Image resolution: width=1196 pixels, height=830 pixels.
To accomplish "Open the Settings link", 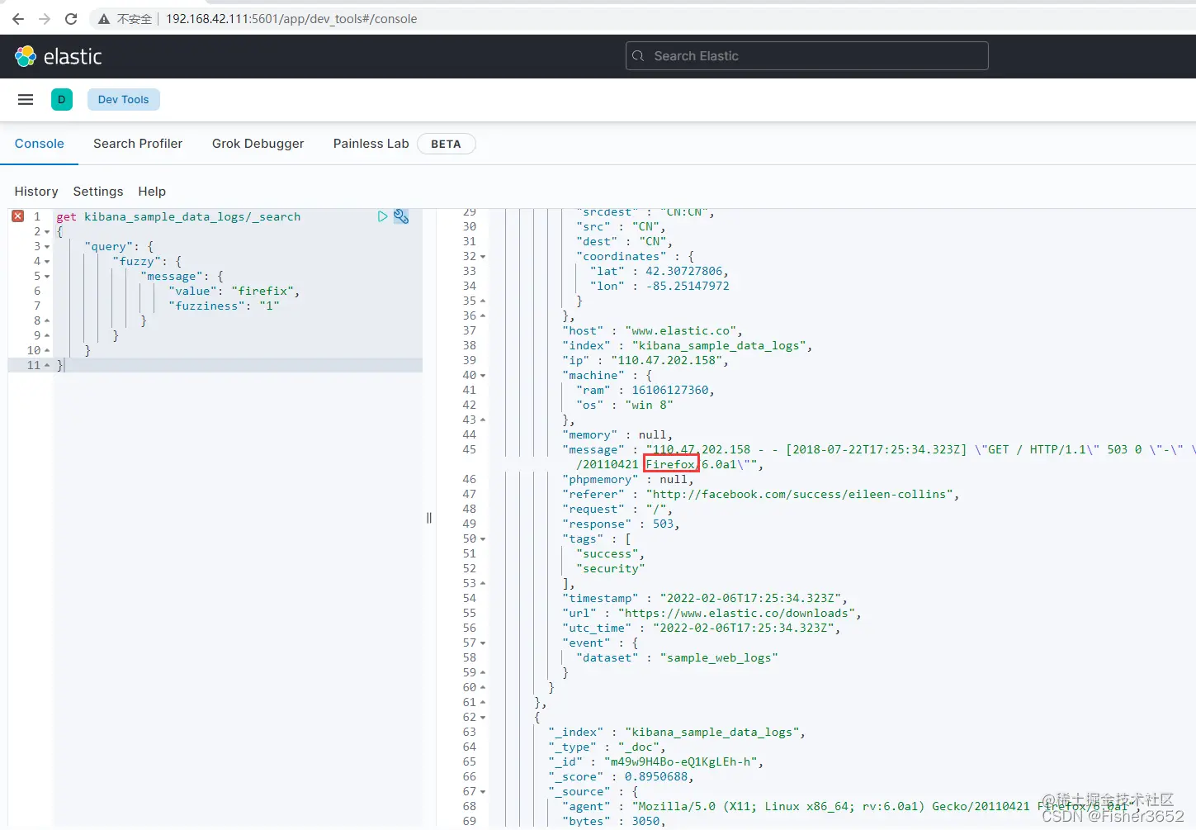I will point(98,192).
